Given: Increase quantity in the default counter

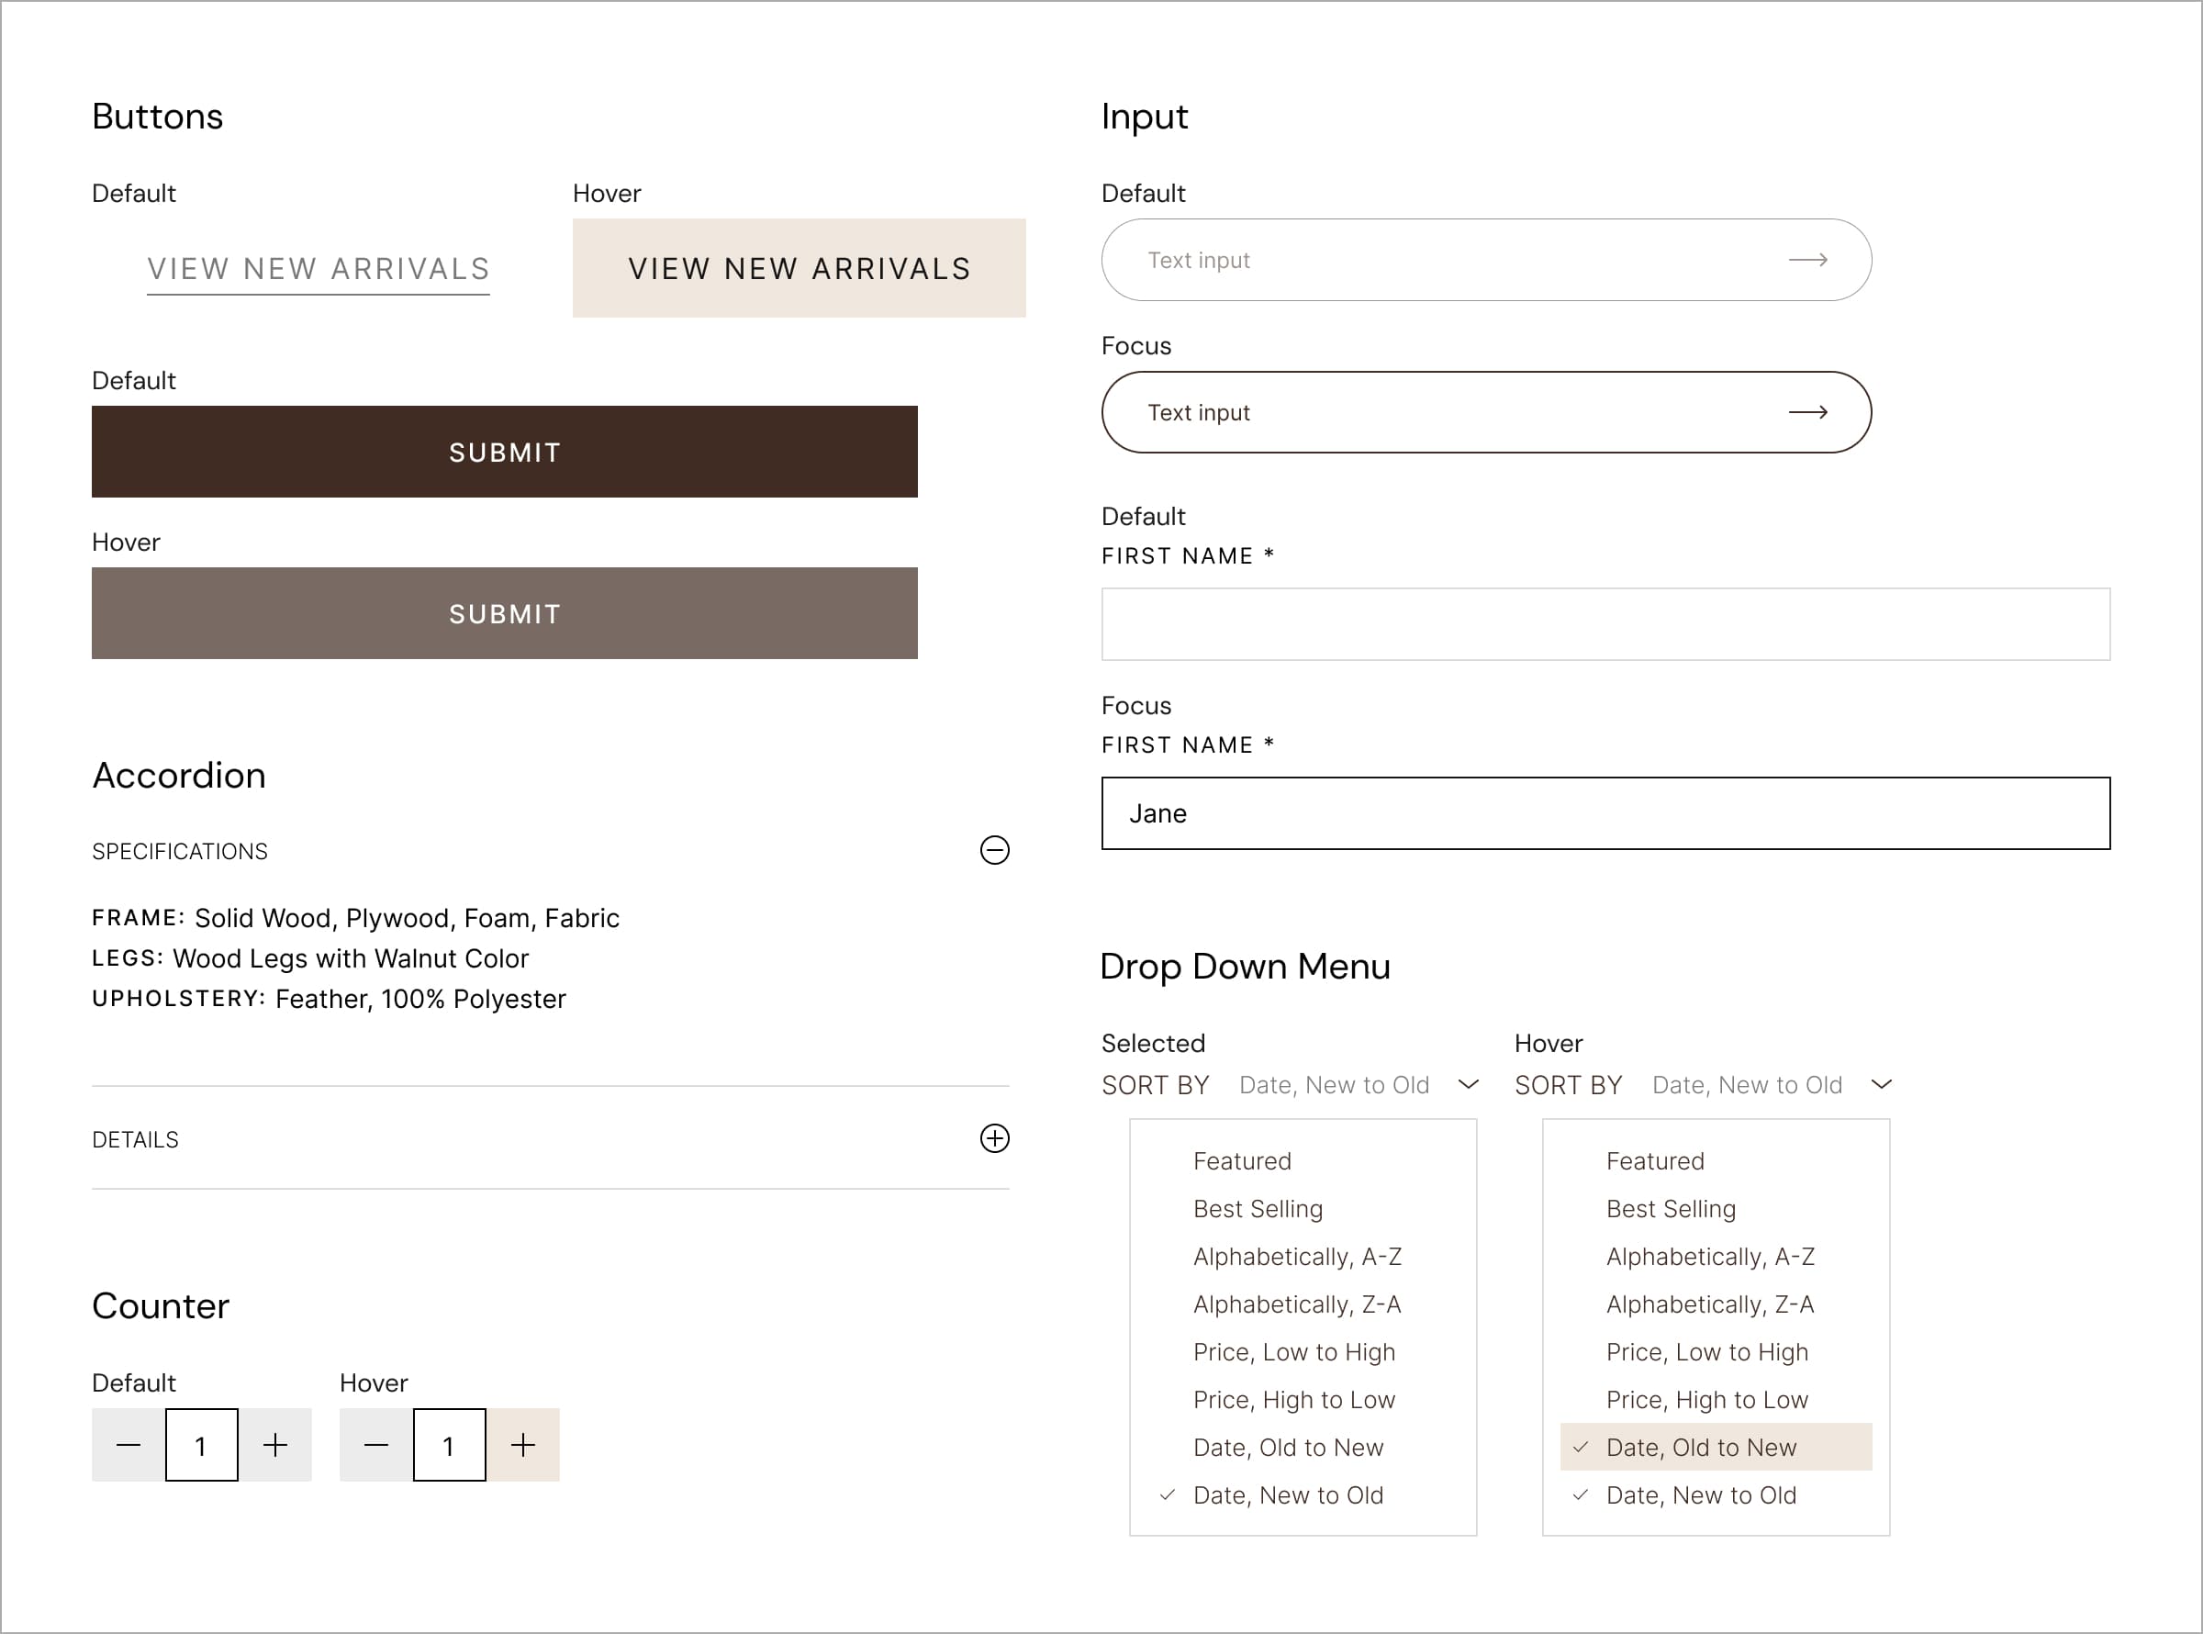Looking at the screenshot, I should click(276, 1445).
